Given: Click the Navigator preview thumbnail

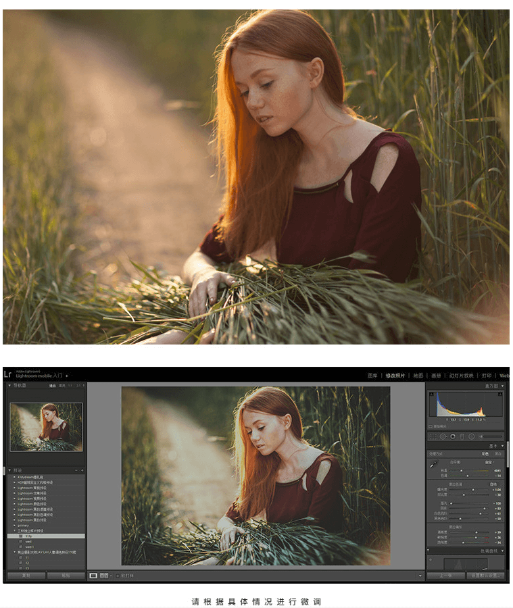Looking at the screenshot, I should 46,427.
